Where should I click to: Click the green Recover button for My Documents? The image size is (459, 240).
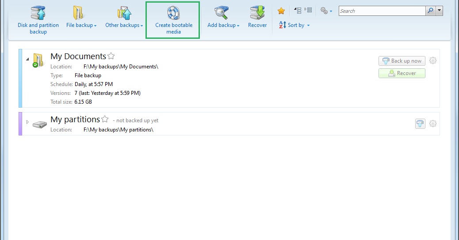click(402, 73)
